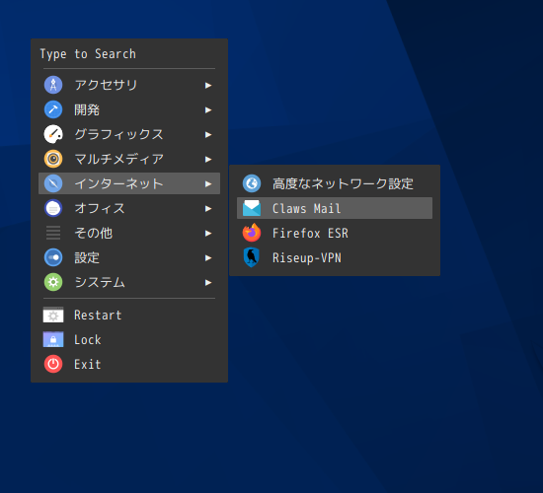
Task: Select the Riseup-VPN entry
Action: click(335, 257)
